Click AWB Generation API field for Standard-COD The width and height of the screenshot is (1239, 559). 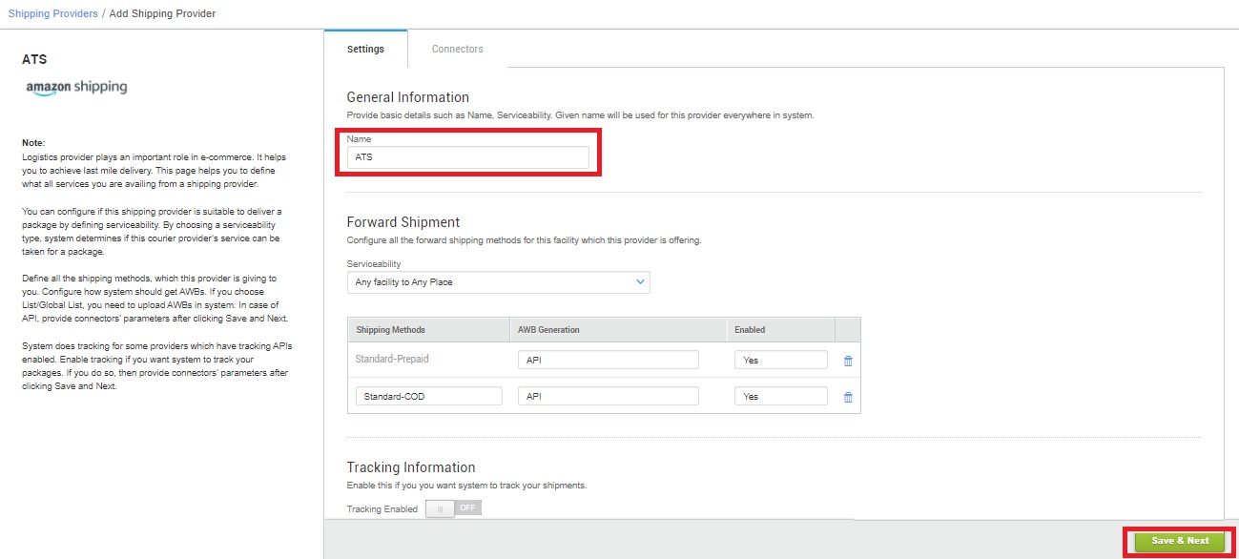click(x=608, y=395)
